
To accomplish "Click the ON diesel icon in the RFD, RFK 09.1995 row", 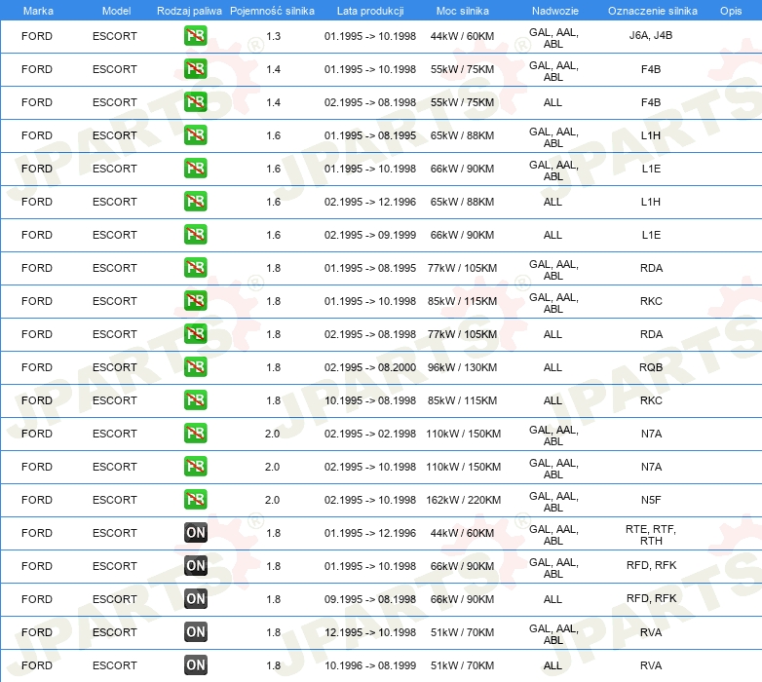I will pyautogui.click(x=195, y=598).
